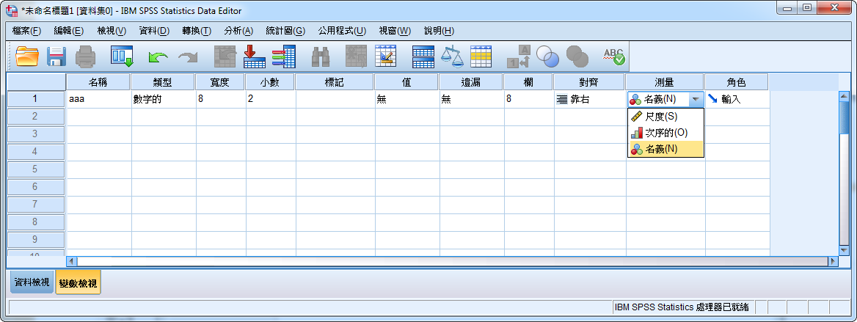Open the 視窗(W) menu
Image resolution: width=857 pixels, height=322 pixels.
click(x=395, y=31)
